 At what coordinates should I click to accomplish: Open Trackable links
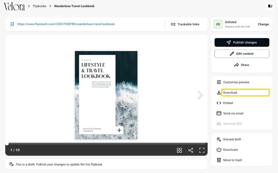point(185,24)
